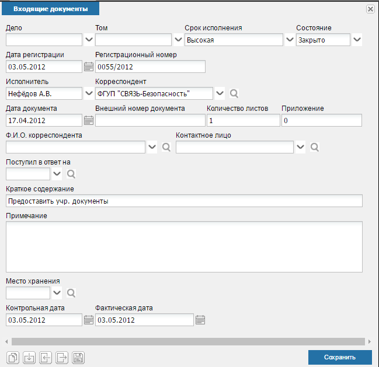This screenshot has height=367, width=379.
Task: Open Срок исполнения dropdown arrow
Action: tap(290, 40)
